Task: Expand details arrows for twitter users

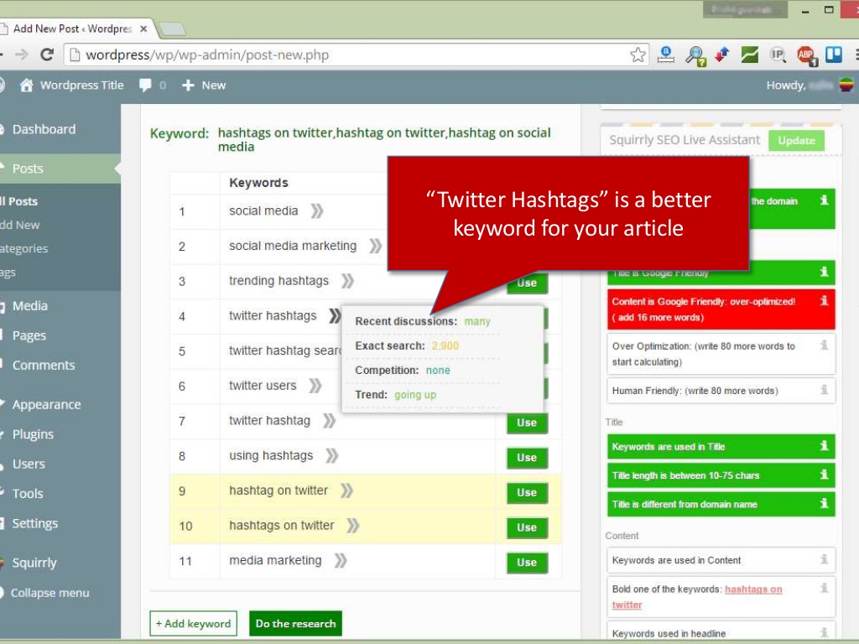Action: [x=315, y=386]
